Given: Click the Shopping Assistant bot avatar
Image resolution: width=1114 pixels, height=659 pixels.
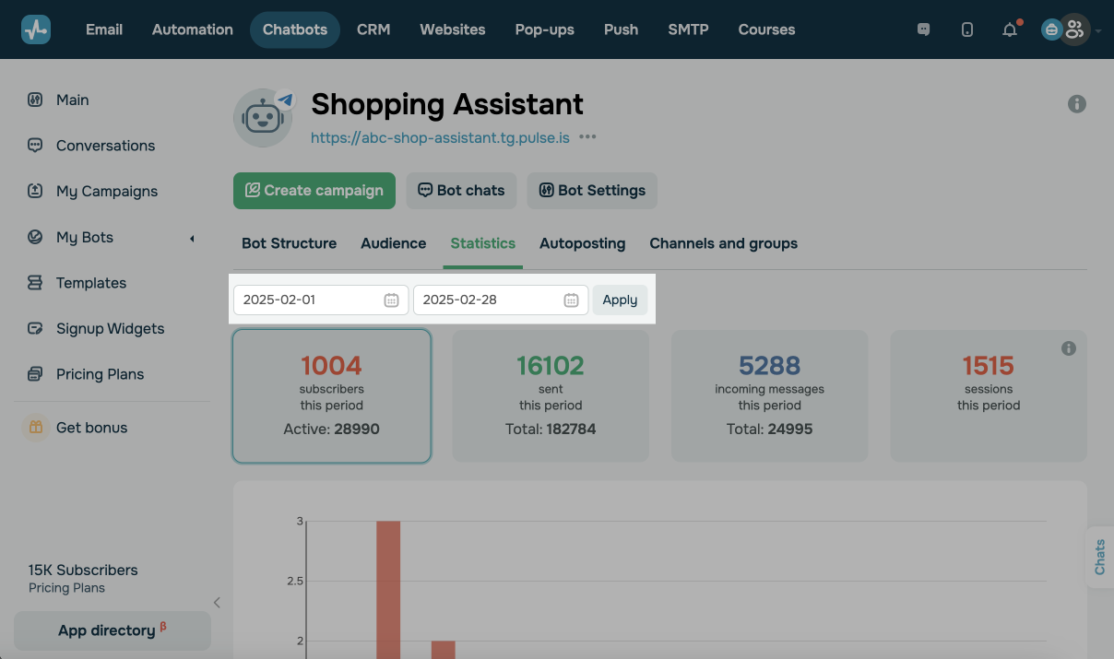Looking at the screenshot, I should click(263, 118).
